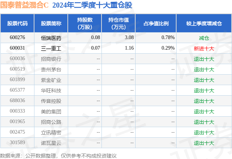Select stock code 600276

coord(17,38)
